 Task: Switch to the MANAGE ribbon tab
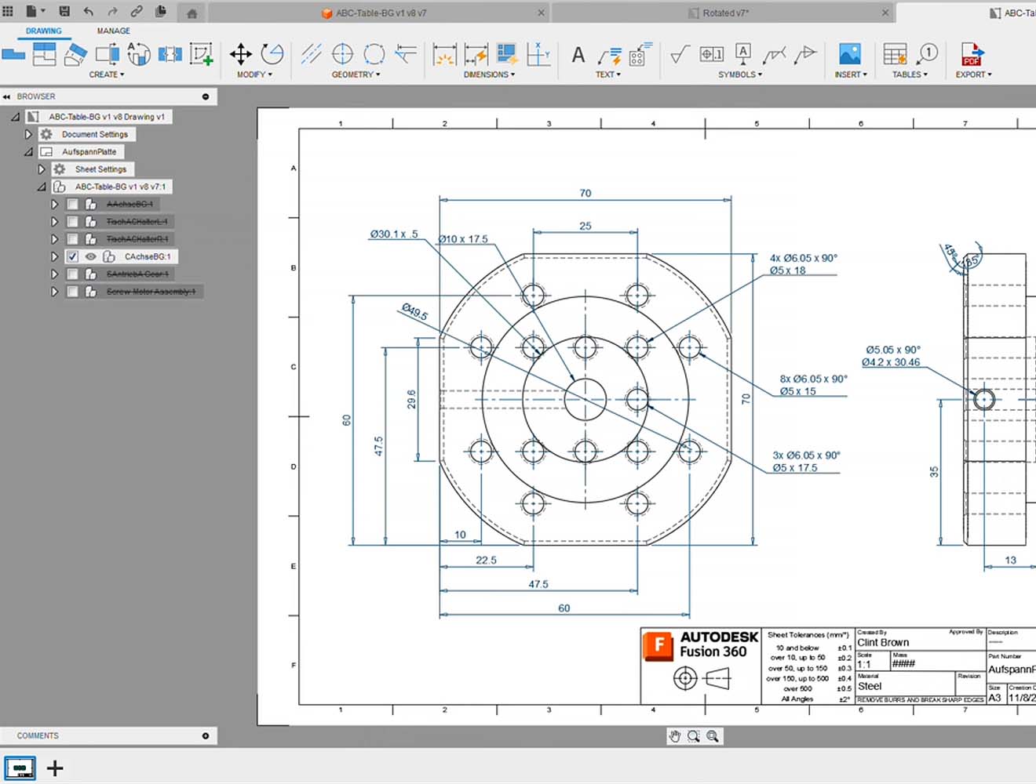coord(113,31)
